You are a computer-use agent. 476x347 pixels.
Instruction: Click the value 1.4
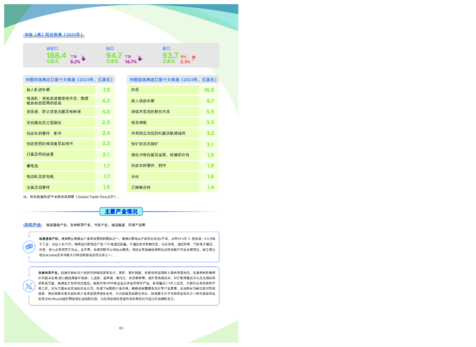(x=211, y=187)
